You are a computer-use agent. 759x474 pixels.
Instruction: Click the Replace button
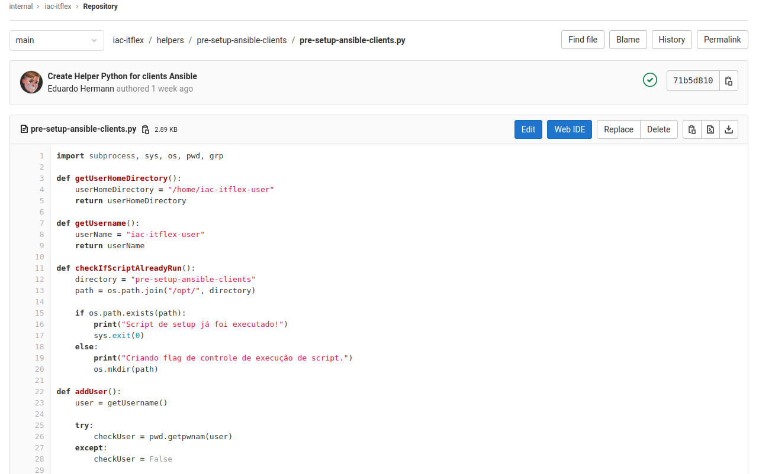pyautogui.click(x=619, y=129)
